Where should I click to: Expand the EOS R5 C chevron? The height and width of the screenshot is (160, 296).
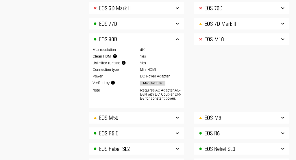click(x=177, y=133)
